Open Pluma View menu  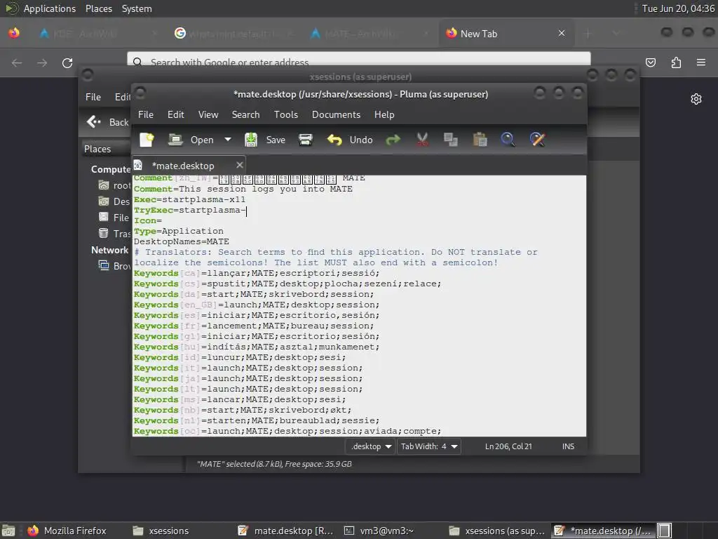pyautogui.click(x=208, y=114)
